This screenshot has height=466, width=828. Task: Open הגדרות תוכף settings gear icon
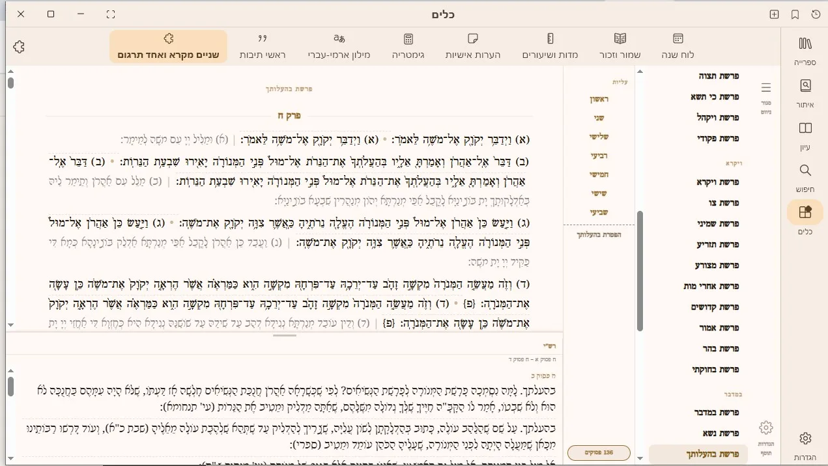[x=766, y=436]
